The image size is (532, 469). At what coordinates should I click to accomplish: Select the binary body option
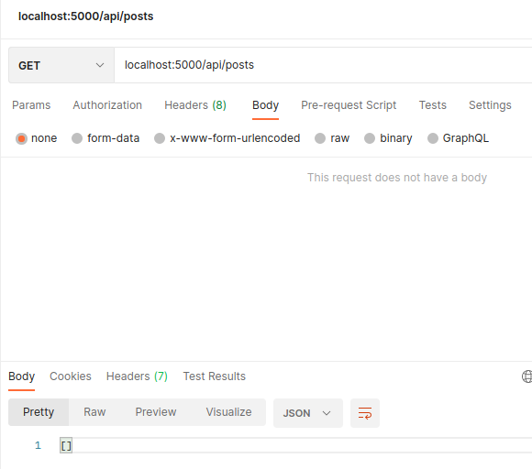click(370, 138)
